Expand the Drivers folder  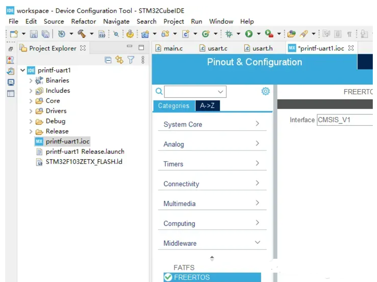[31, 111]
